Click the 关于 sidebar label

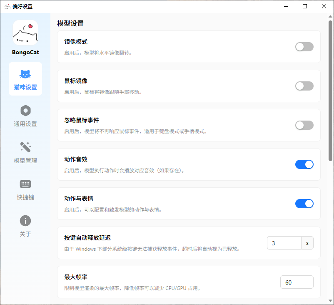(x=25, y=234)
